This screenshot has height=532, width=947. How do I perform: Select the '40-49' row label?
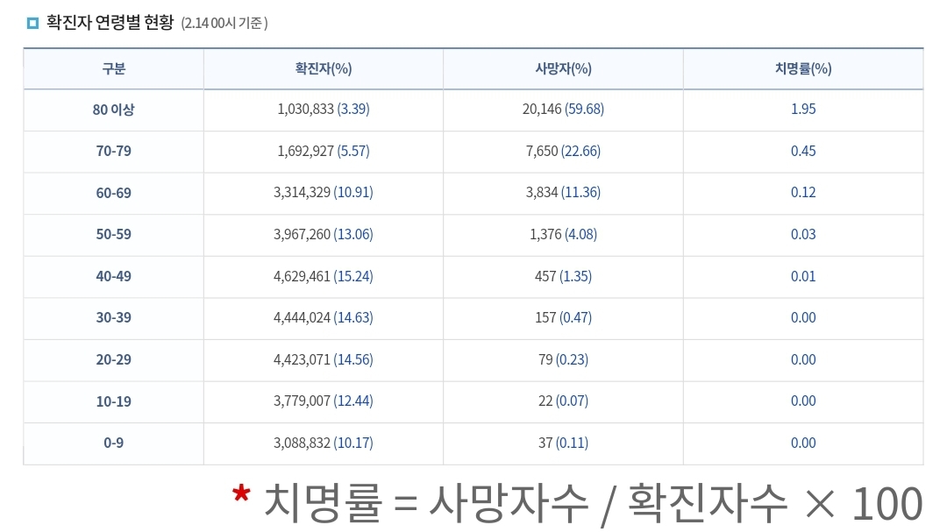pyautogui.click(x=113, y=277)
